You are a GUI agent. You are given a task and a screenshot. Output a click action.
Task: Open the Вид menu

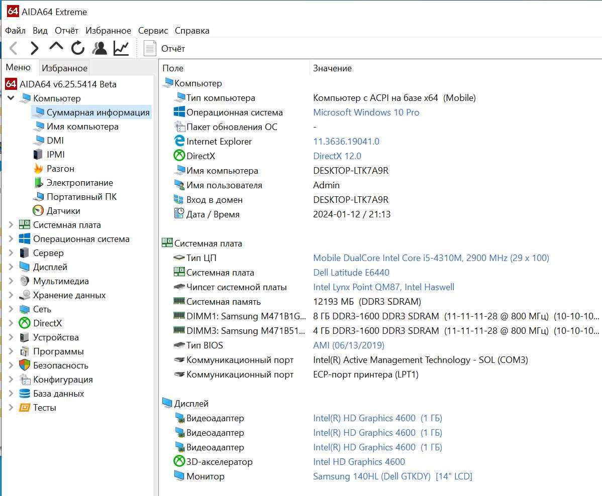click(x=40, y=30)
